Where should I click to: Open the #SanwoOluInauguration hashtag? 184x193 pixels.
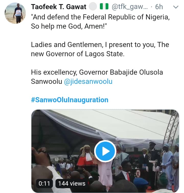[70, 100]
